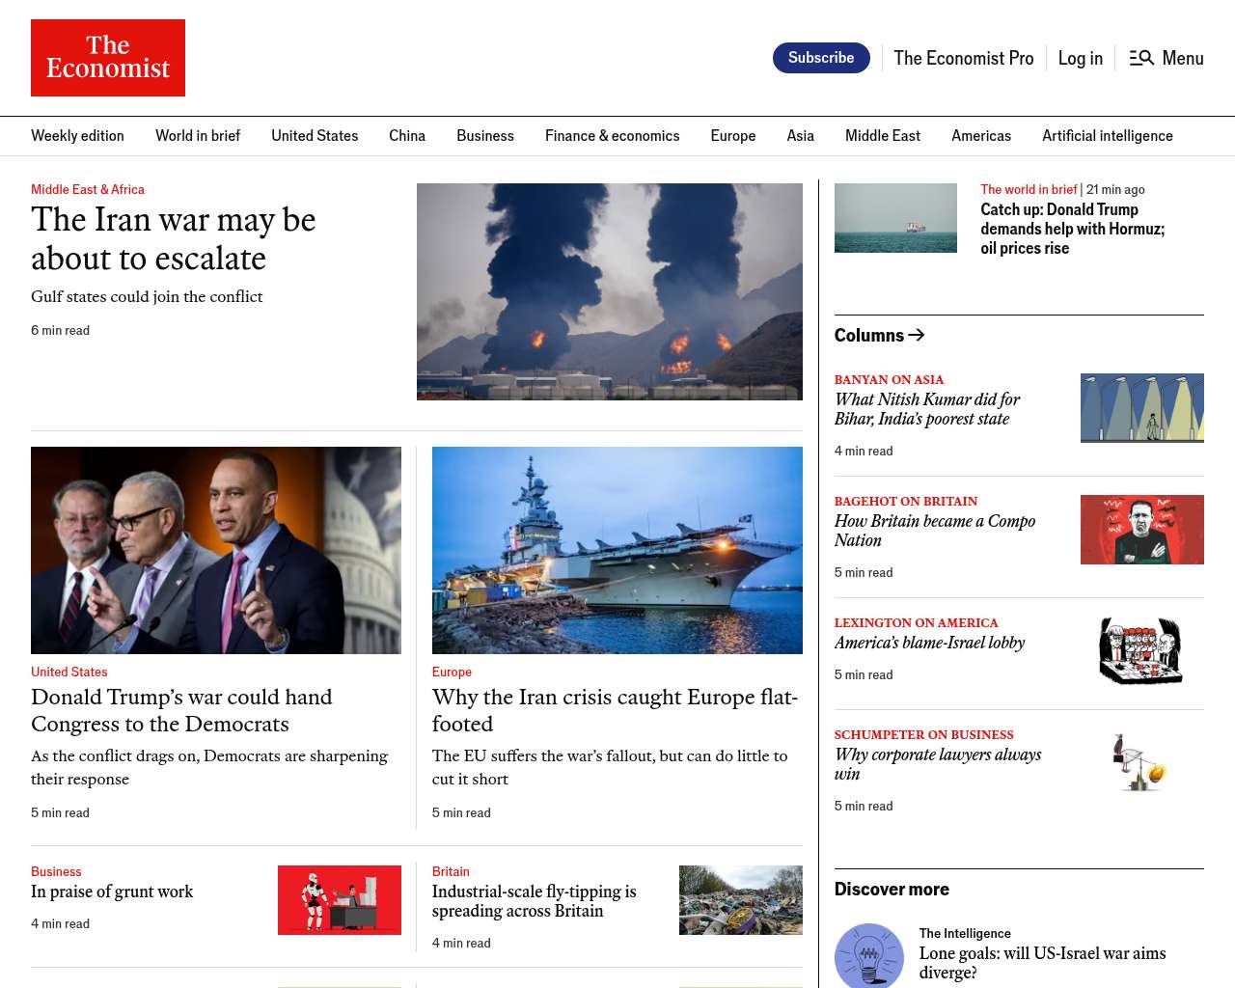Open The Intelligence lightbulb podcast icon

868,955
